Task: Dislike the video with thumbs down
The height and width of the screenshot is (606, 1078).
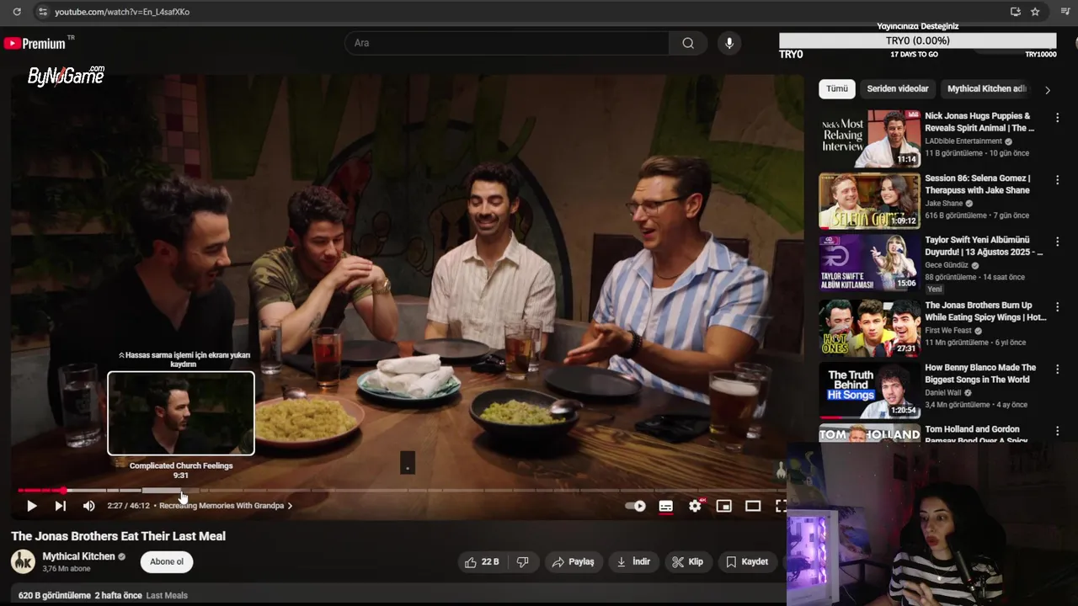Action: [522, 561]
